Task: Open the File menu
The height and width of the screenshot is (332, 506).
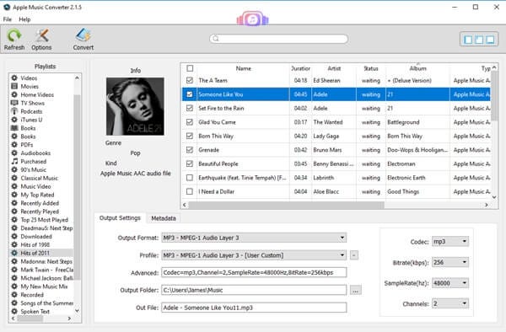Action: pos(8,19)
